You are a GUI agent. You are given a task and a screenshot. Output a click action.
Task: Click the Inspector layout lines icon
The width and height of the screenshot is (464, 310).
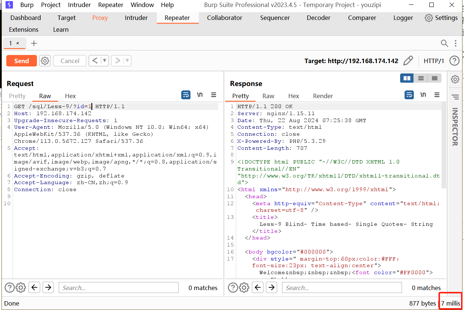455,97
